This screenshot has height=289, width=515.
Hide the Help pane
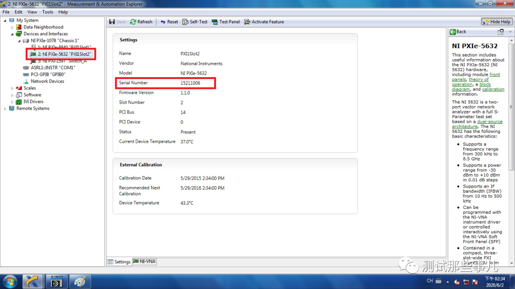(x=497, y=21)
